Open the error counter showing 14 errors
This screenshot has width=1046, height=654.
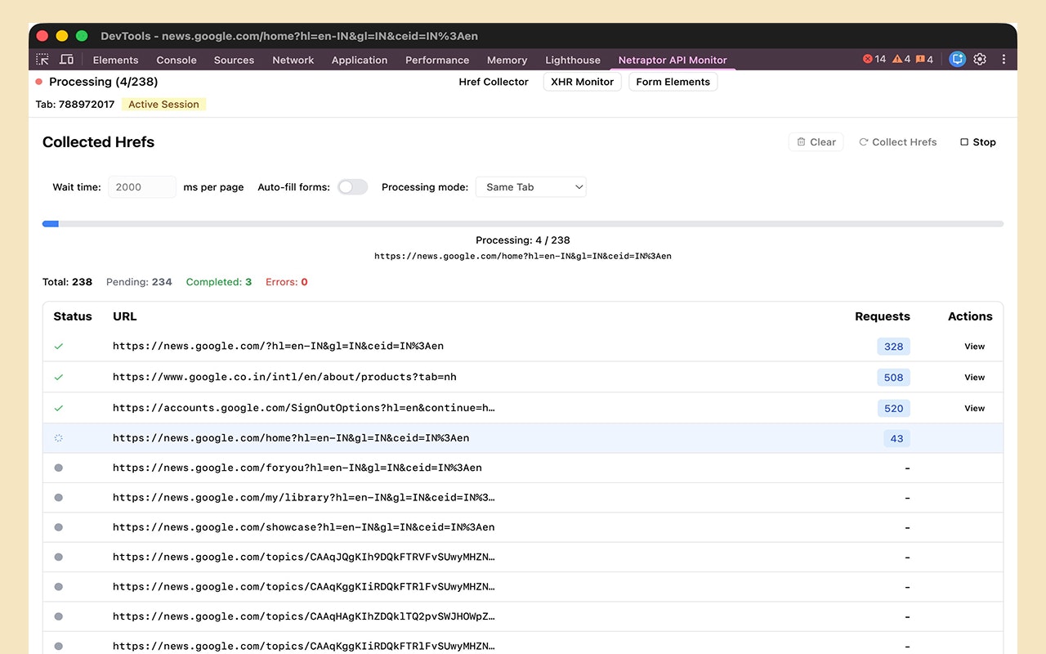click(x=873, y=59)
